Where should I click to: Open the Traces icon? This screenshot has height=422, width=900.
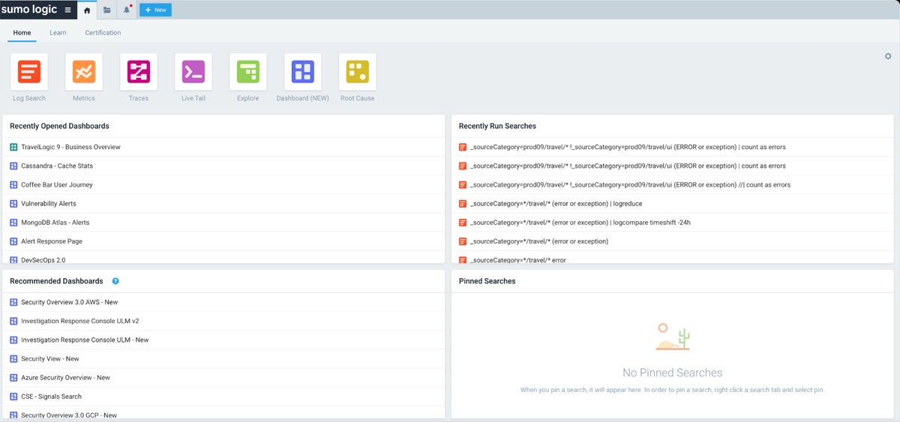[139, 72]
